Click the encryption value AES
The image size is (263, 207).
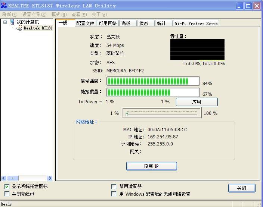[111, 63]
